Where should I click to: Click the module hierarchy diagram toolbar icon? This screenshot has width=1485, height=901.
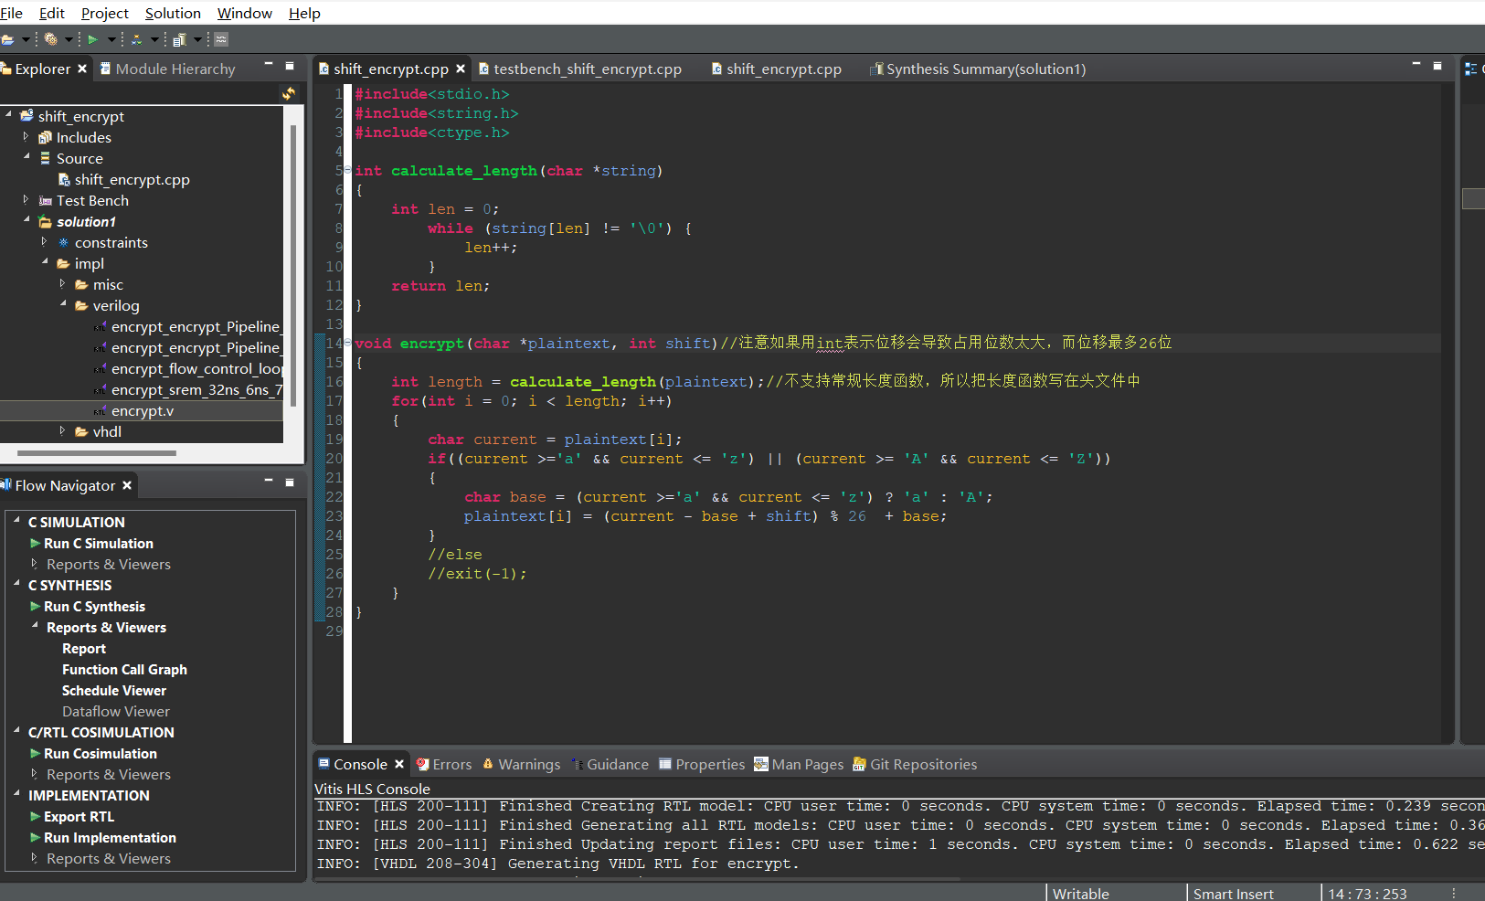pyautogui.click(x=136, y=39)
